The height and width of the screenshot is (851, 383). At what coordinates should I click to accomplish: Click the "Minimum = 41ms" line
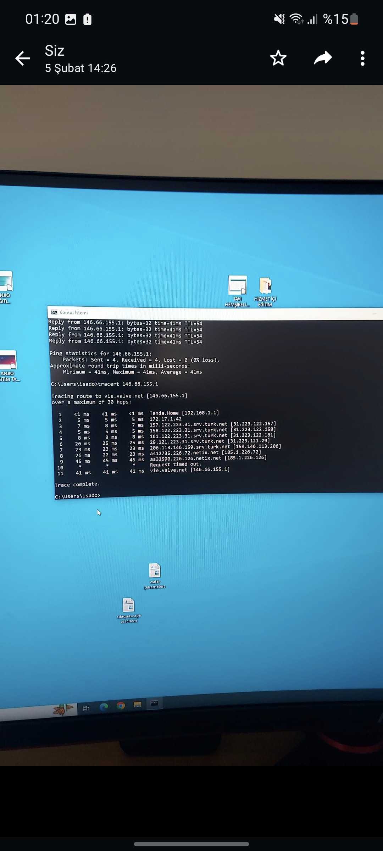[132, 372]
